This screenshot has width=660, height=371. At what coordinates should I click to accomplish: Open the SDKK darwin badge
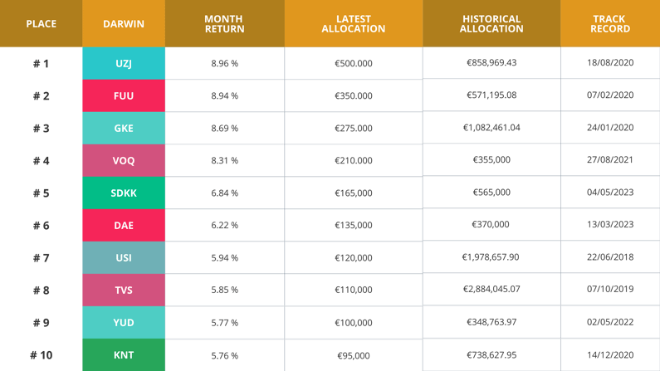(x=124, y=193)
